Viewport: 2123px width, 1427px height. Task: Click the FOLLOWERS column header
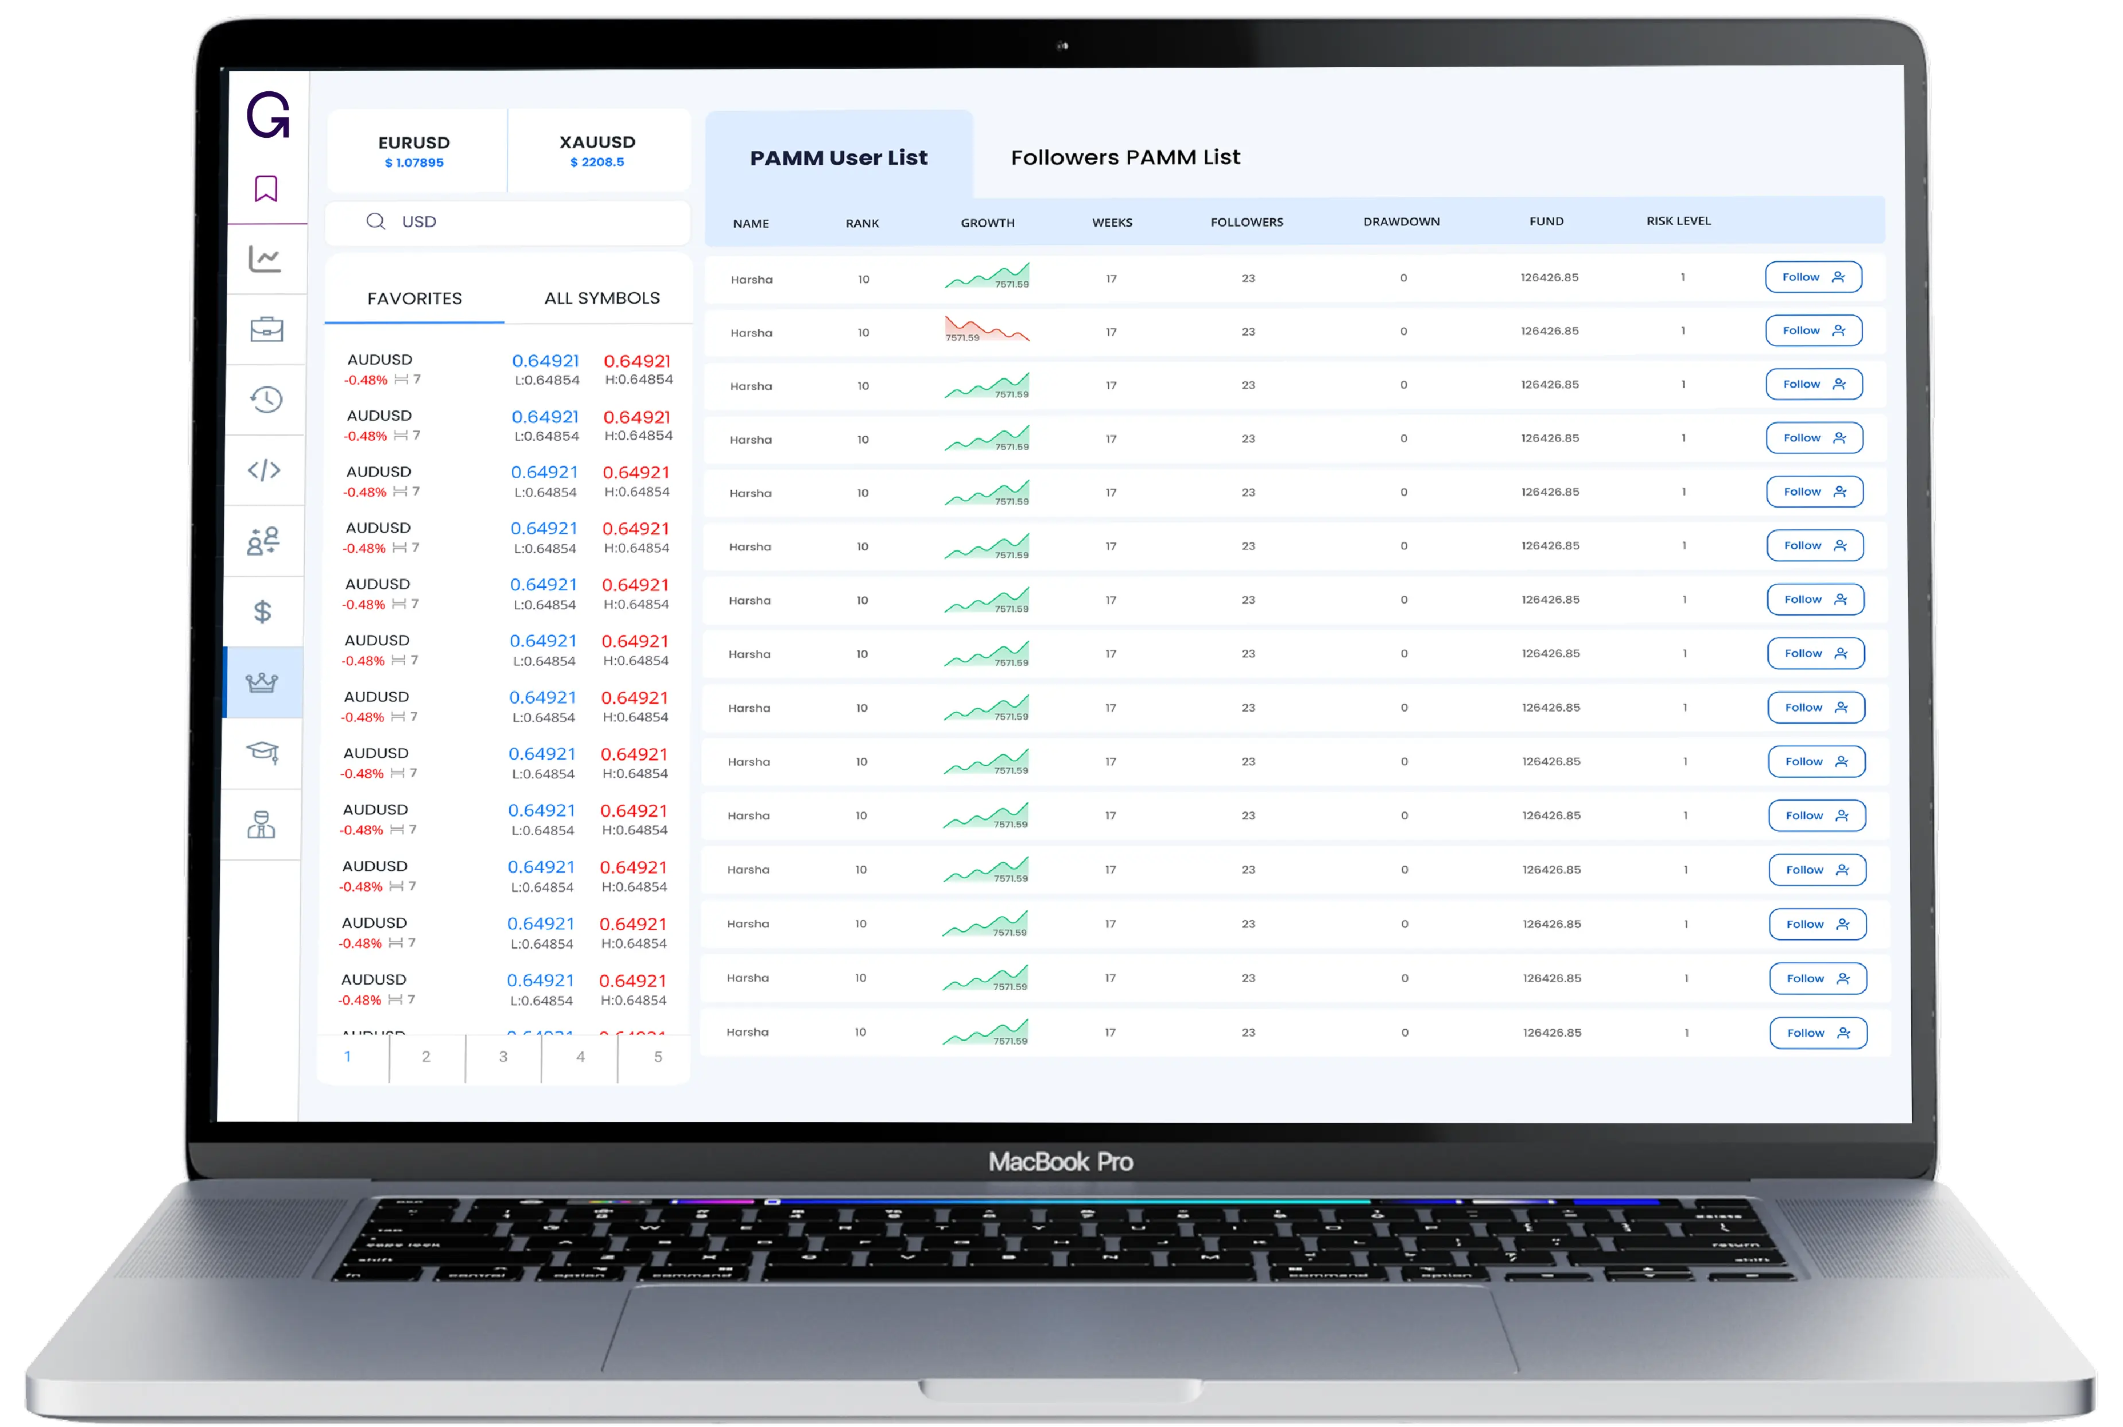click(1247, 222)
